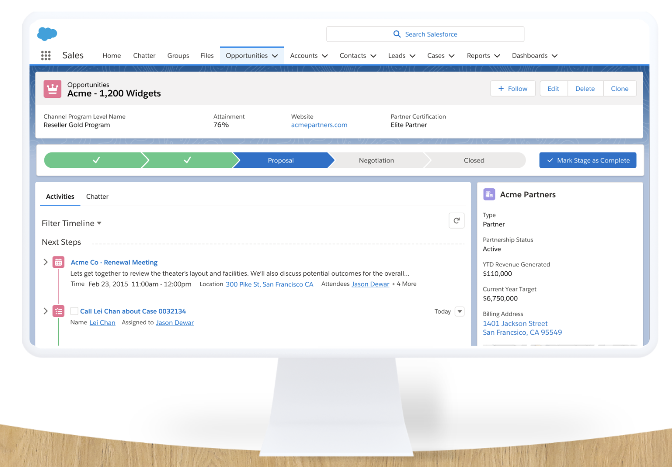Click the Edit button
Viewport: 672px width, 467px height.
pyautogui.click(x=554, y=89)
